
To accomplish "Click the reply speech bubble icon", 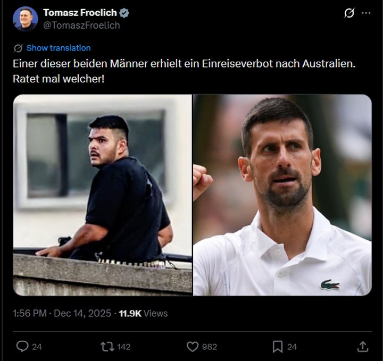I will click(x=22, y=347).
